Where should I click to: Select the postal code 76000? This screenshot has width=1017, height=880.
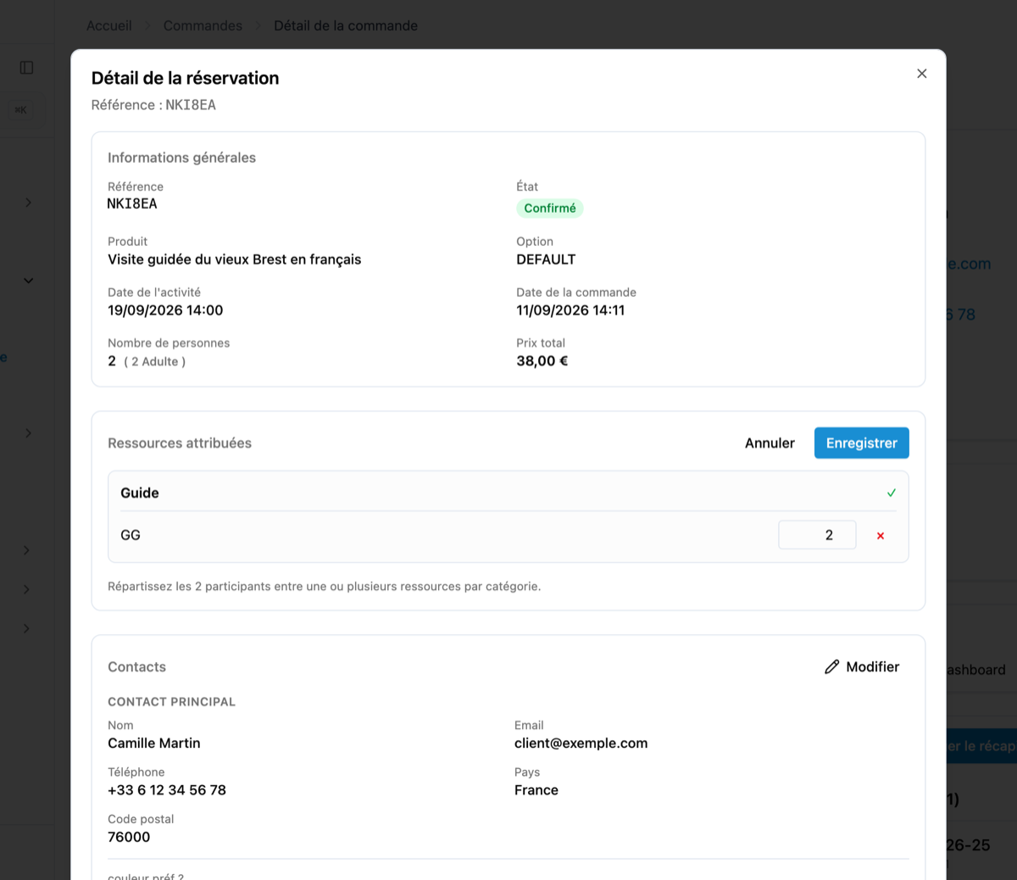coord(129,838)
